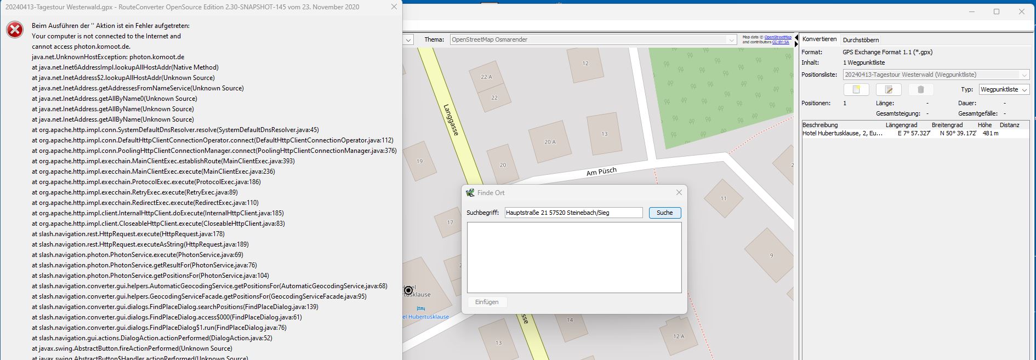Viewport: 1036px width, 360px height.
Task: Open the CC-BY-SA license link
Action: [x=780, y=42]
